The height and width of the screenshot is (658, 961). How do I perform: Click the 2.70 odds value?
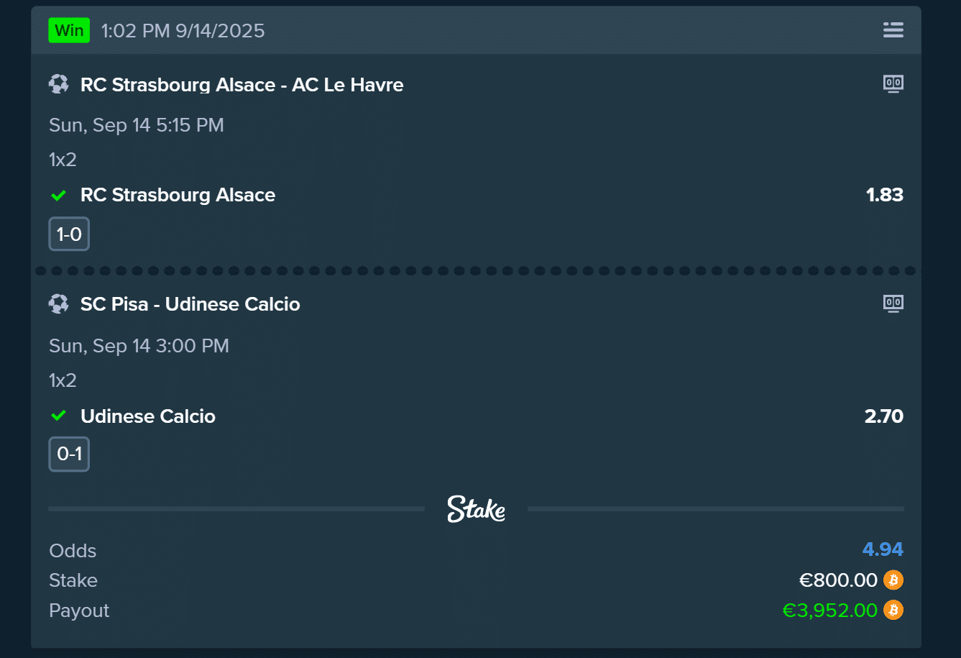tap(883, 416)
